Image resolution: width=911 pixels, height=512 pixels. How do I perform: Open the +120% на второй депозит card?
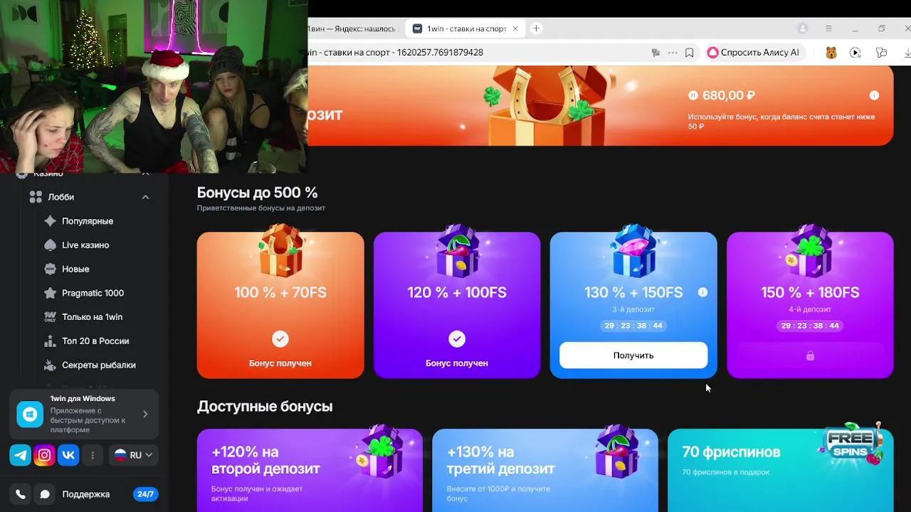pos(310,470)
